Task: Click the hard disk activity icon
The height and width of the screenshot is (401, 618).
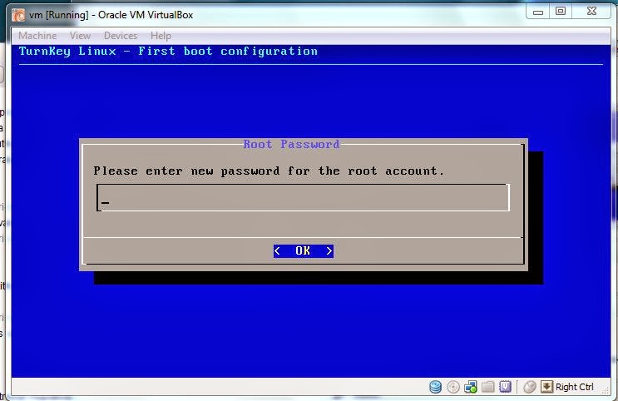Action: point(435,387)
